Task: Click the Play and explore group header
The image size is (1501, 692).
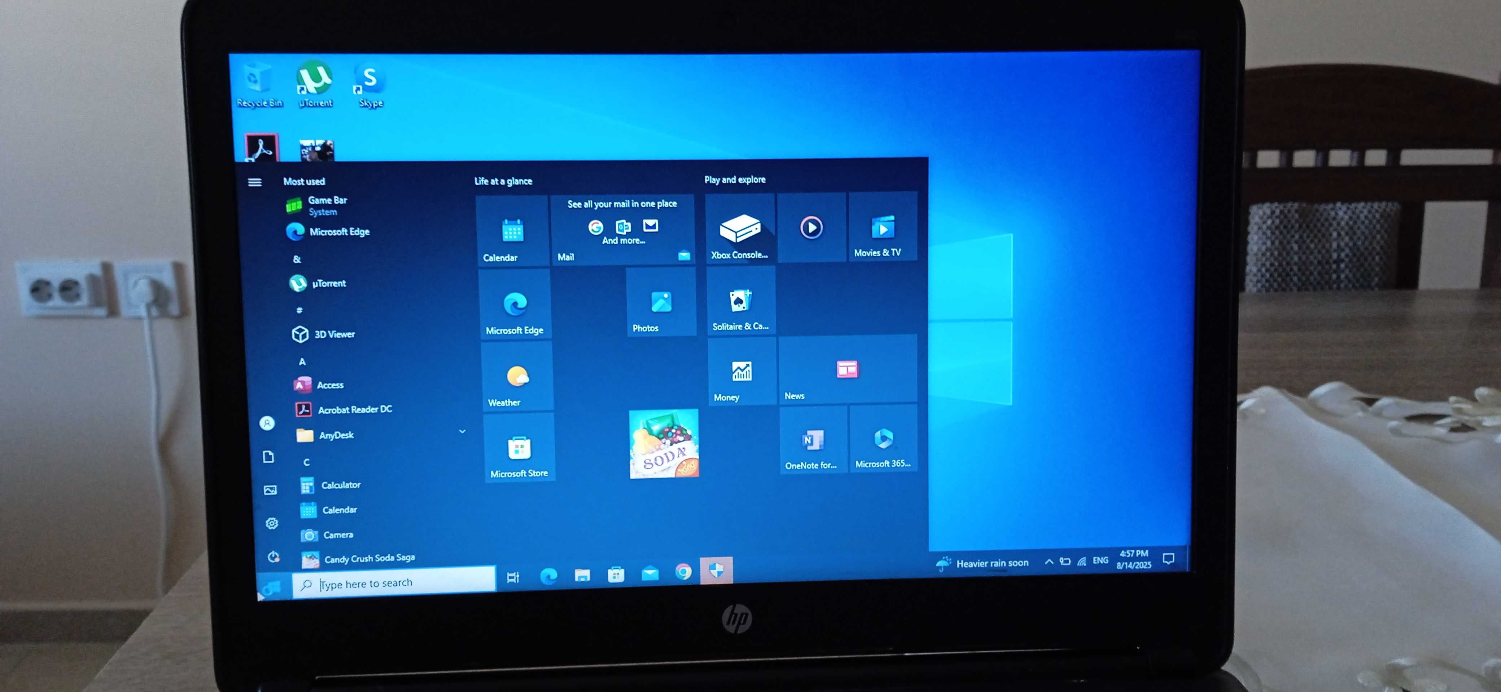Action: 735,180
